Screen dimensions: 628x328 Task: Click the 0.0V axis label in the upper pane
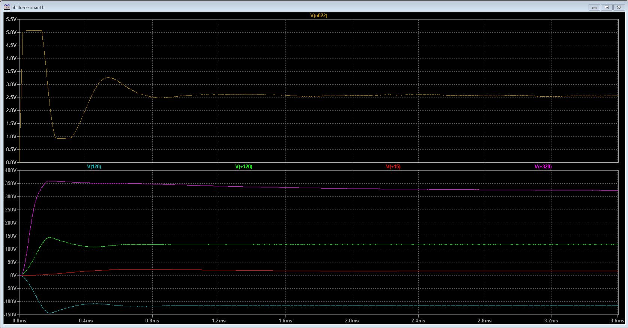(11, 162)
